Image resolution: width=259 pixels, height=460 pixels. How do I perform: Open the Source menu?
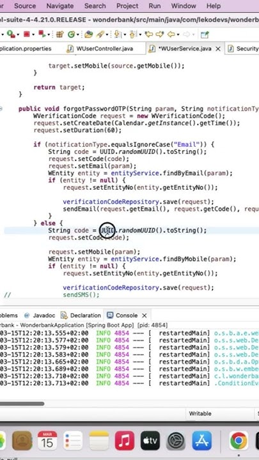click(25, 6)
